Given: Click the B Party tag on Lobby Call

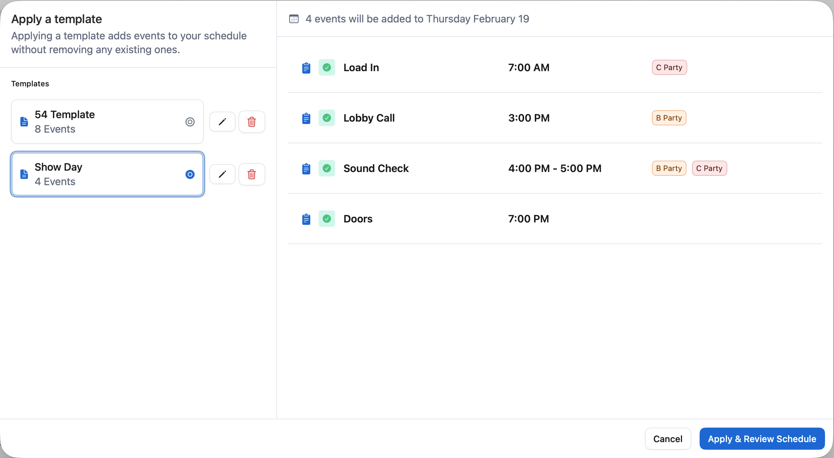Looking at the screenshot, I should (x=669, y=118).
